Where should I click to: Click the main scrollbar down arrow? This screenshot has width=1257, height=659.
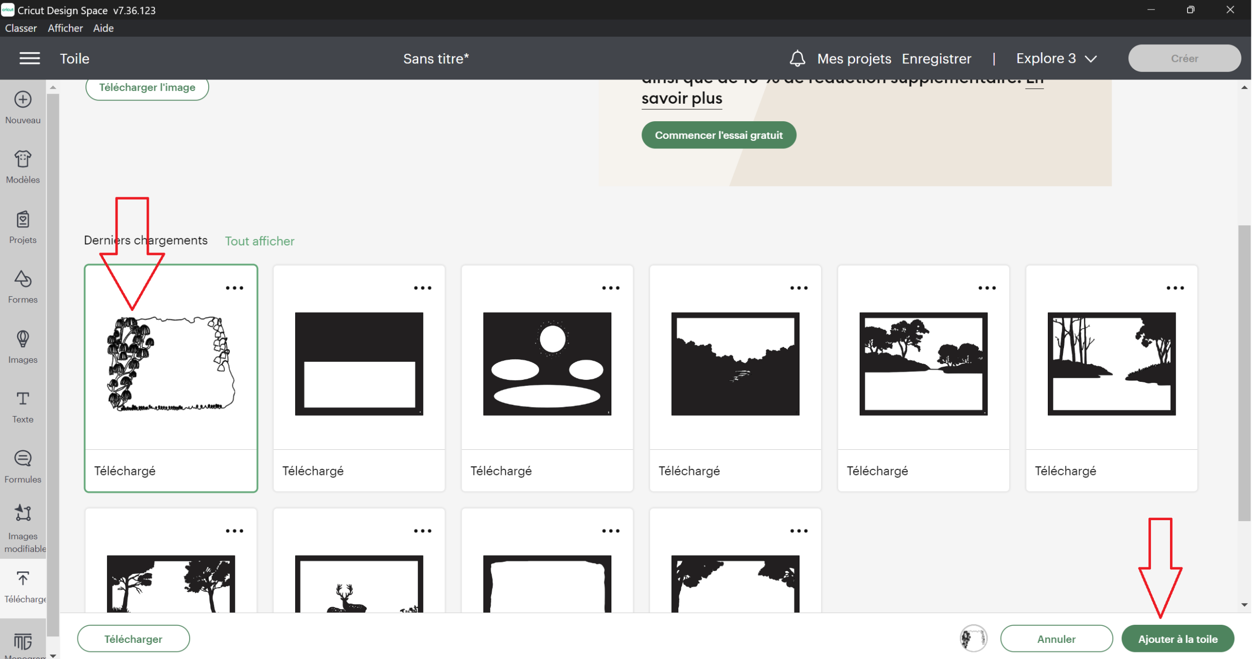pos(1244,605)
